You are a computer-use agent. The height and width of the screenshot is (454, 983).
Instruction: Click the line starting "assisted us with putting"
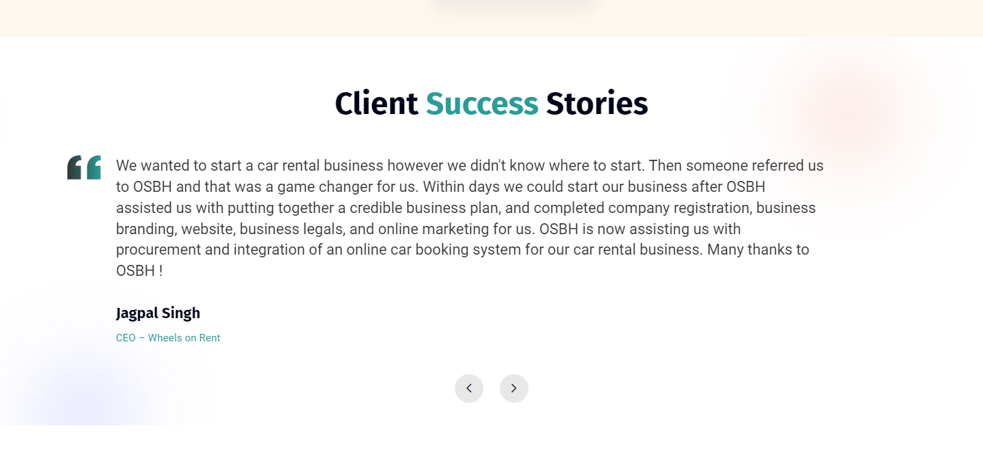[466, 208]
